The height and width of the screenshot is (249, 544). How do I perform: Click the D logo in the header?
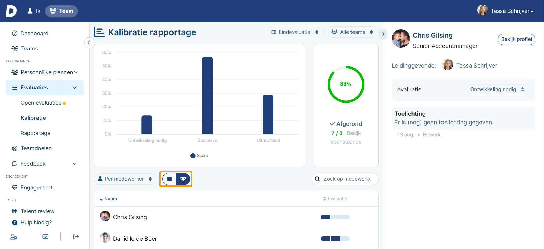pyautogui.click(x=11, y=11)
